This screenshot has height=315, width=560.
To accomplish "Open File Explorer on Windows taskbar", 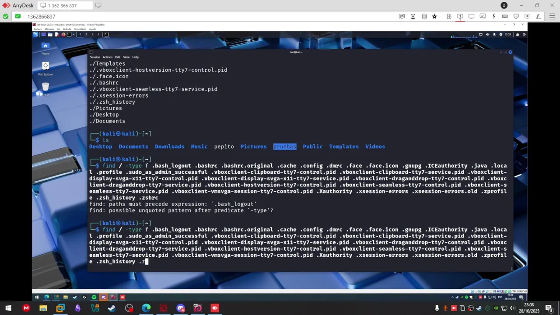I will 43,308.
